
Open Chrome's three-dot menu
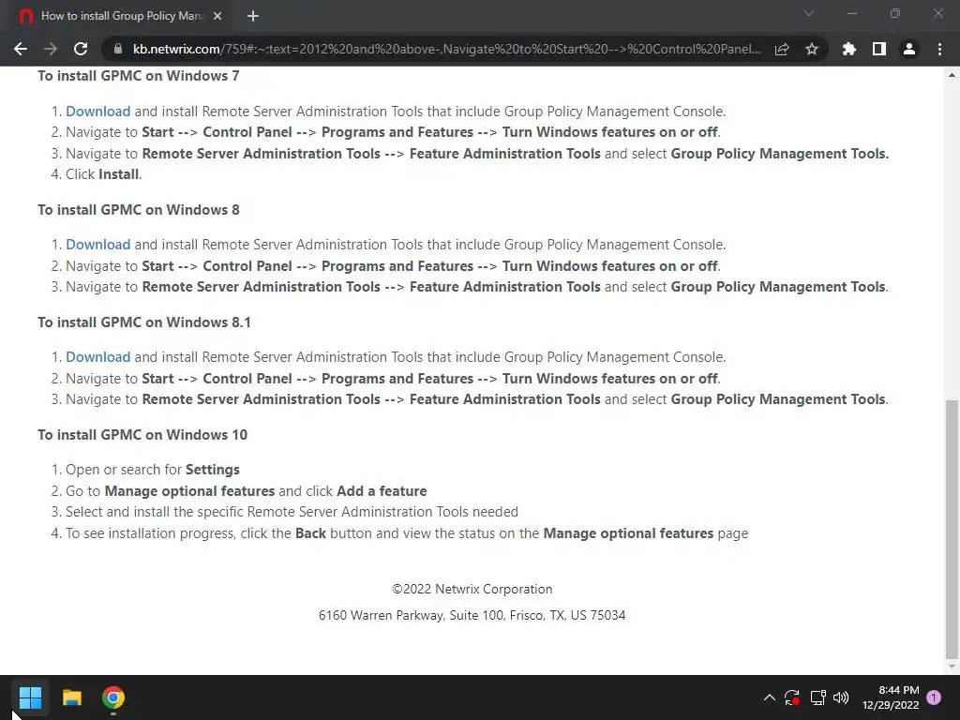939,49
